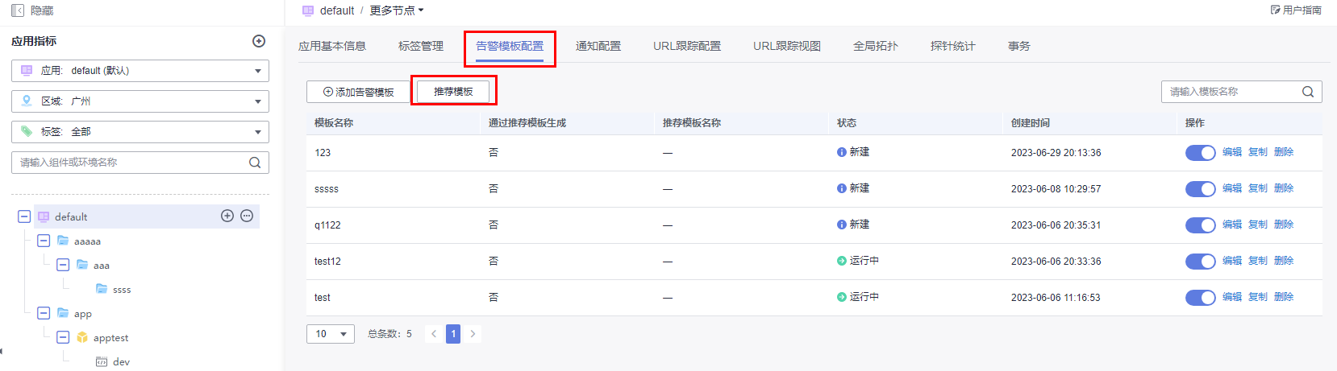
Task: Open the tag filter dropdown
Action: (140, 132)
